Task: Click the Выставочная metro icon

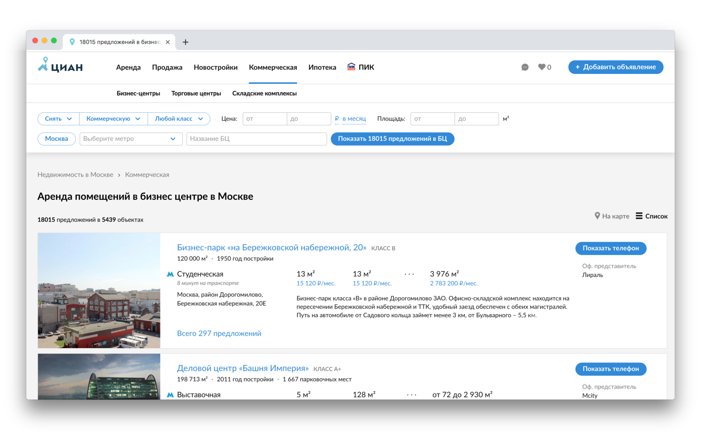Action: [x=170, y=394]
